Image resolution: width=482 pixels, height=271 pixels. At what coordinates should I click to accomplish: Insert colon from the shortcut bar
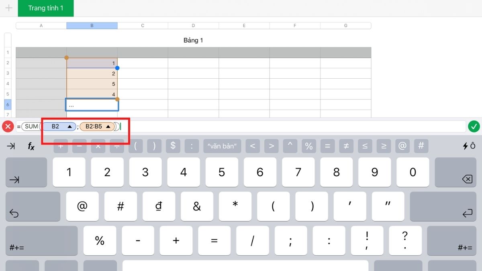[192, 146]
